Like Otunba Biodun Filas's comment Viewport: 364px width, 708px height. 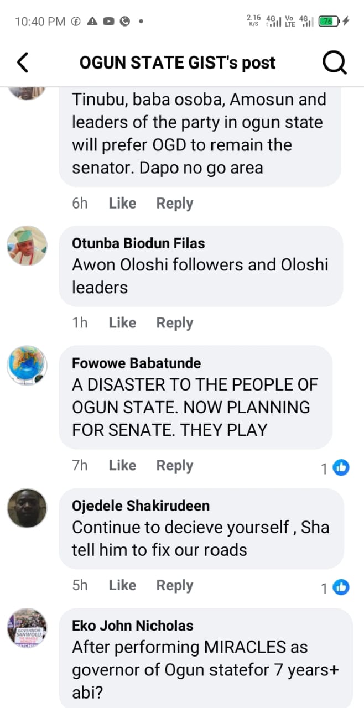[x=122, y=323]
